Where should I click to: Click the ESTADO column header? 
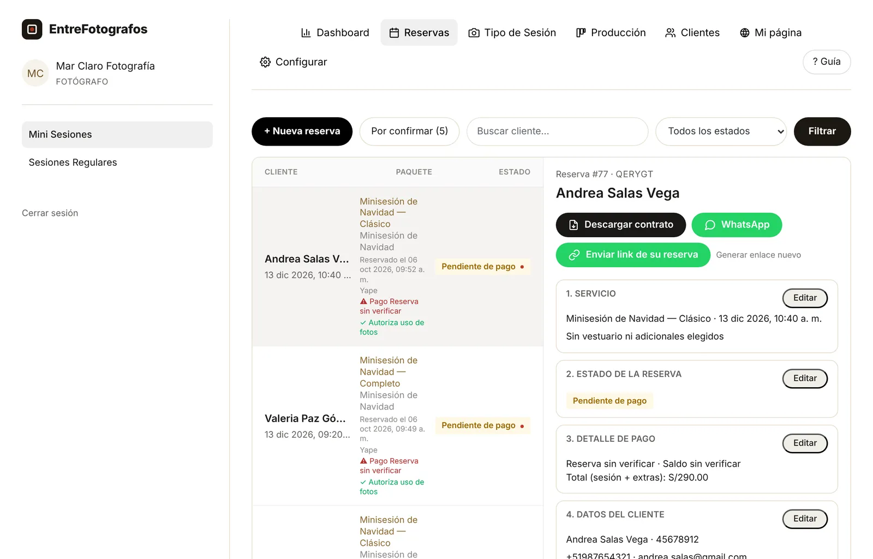(515, 172)
